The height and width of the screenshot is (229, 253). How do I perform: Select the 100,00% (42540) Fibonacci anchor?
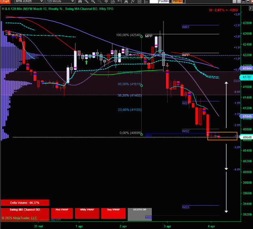point(142,37)
